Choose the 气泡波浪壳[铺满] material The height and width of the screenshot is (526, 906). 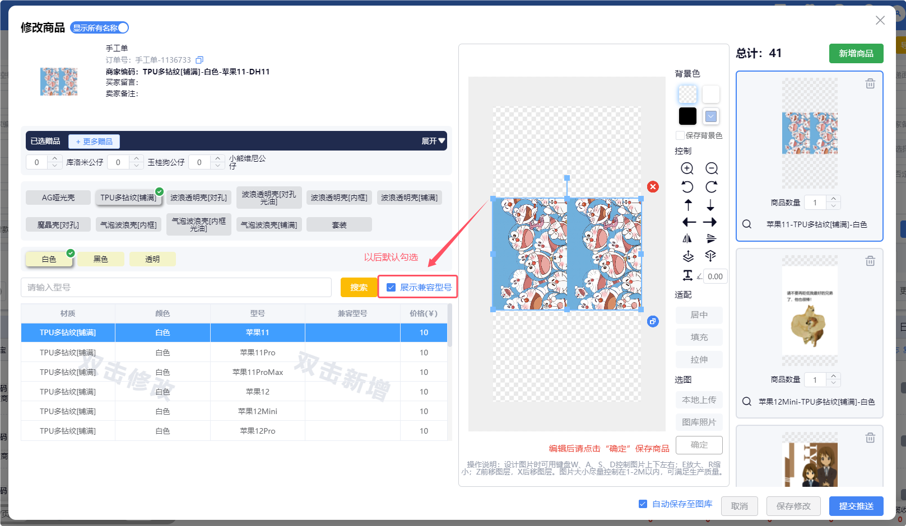(269, 225)
